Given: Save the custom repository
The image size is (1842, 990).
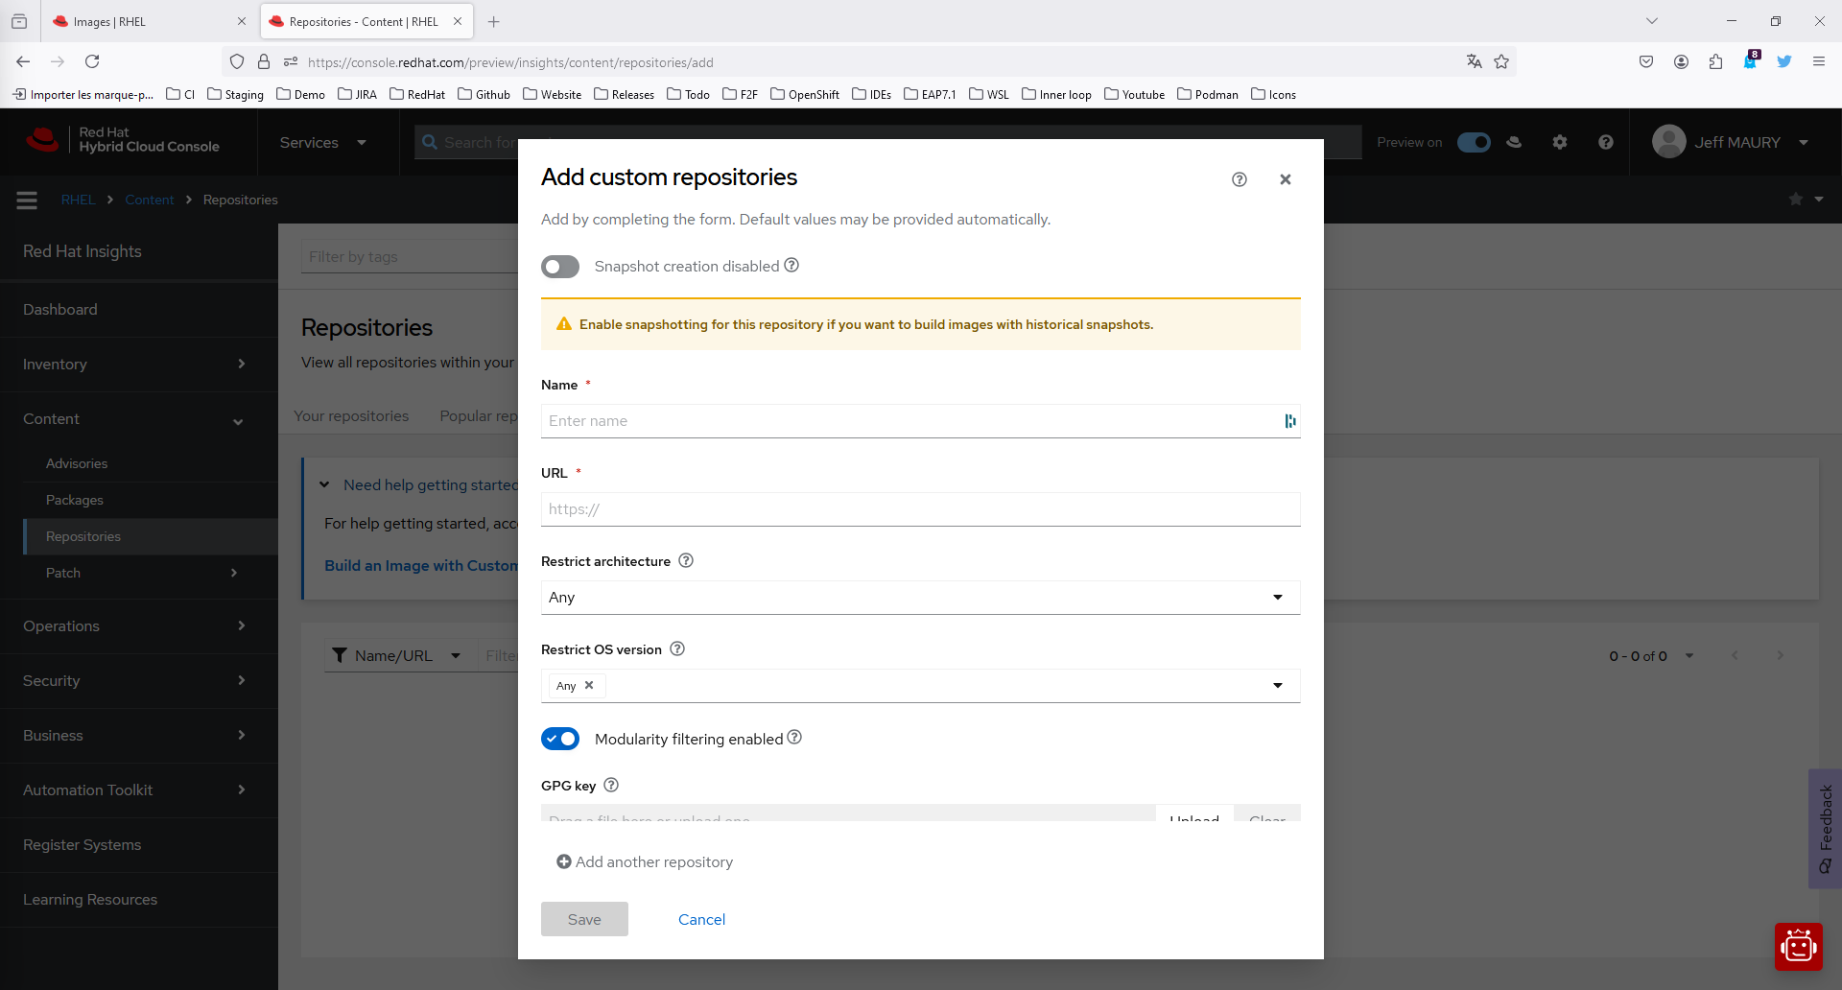Looking at the screenshot, I should pos(584,918).
